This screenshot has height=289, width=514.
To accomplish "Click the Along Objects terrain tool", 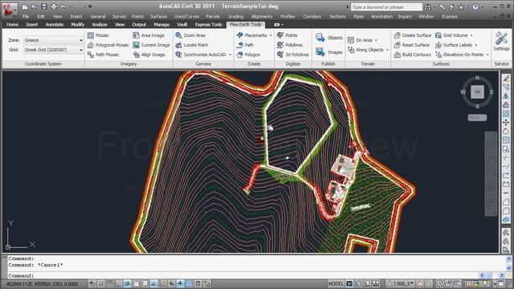I will pyautogui.click(x=365, y=50).
